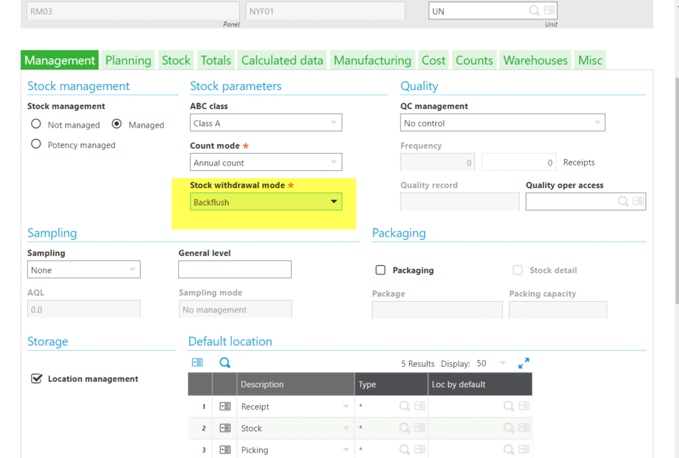Open the ABC class dropdown
Viewport: 679px width, 458px height.
tap(334, 122)
